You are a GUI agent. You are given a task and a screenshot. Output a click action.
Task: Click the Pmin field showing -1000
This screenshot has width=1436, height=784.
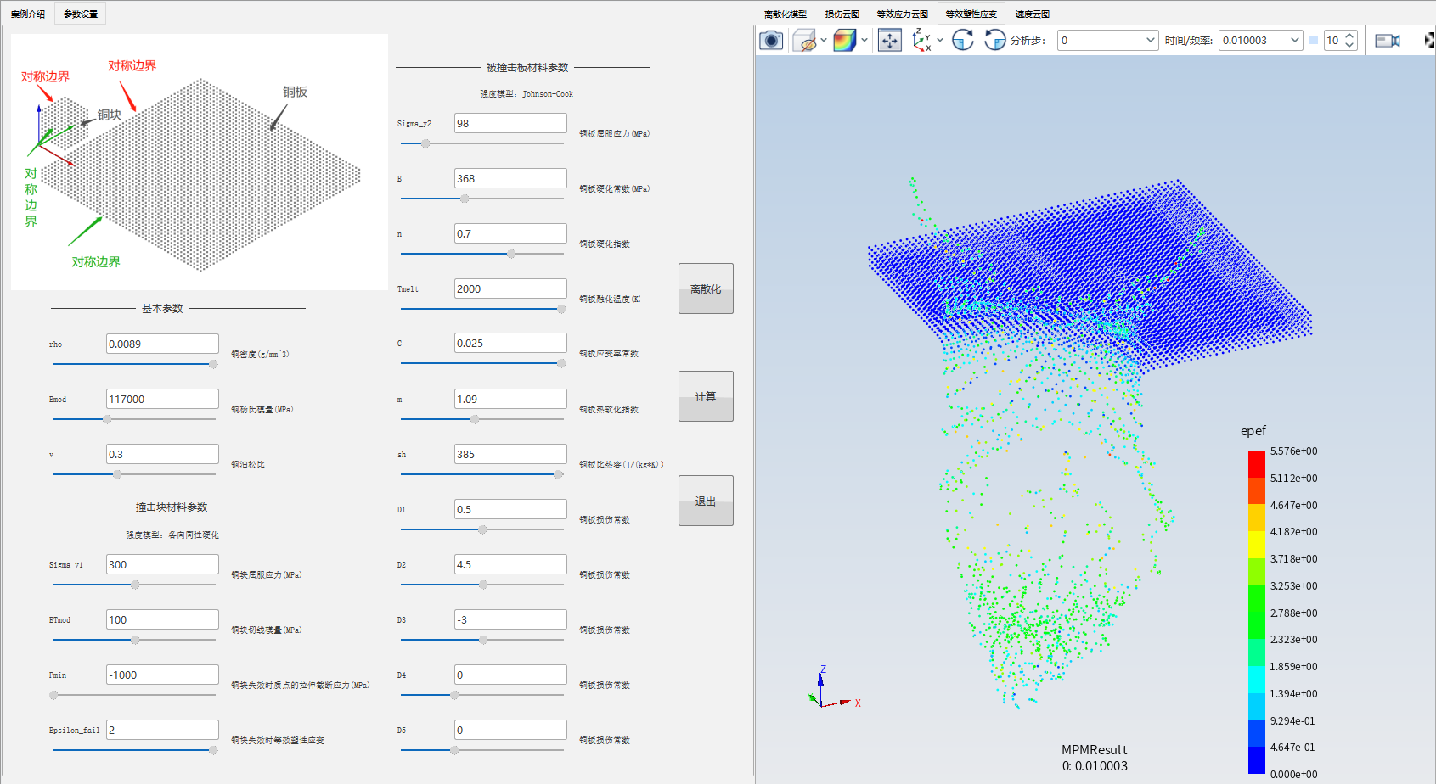[162, 675]
